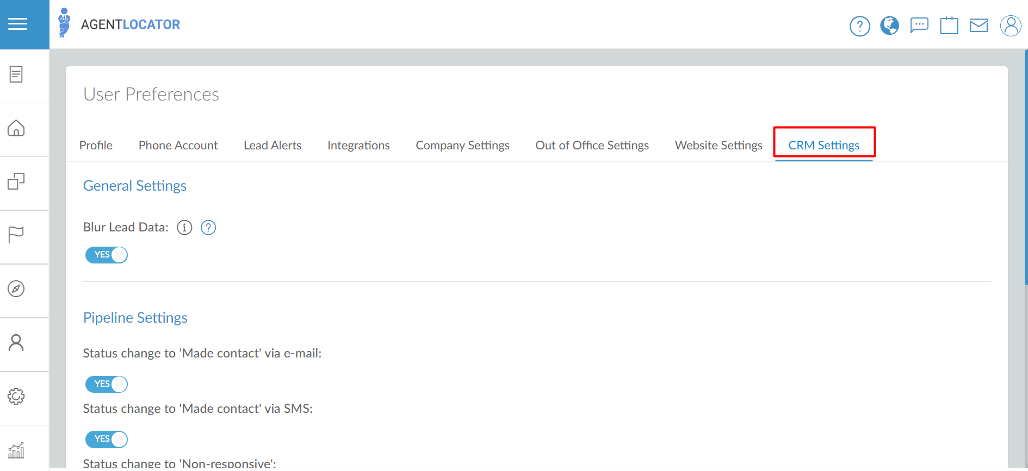
Task: Select the CRM Settings tab
Action: click(x=824, y=145)
